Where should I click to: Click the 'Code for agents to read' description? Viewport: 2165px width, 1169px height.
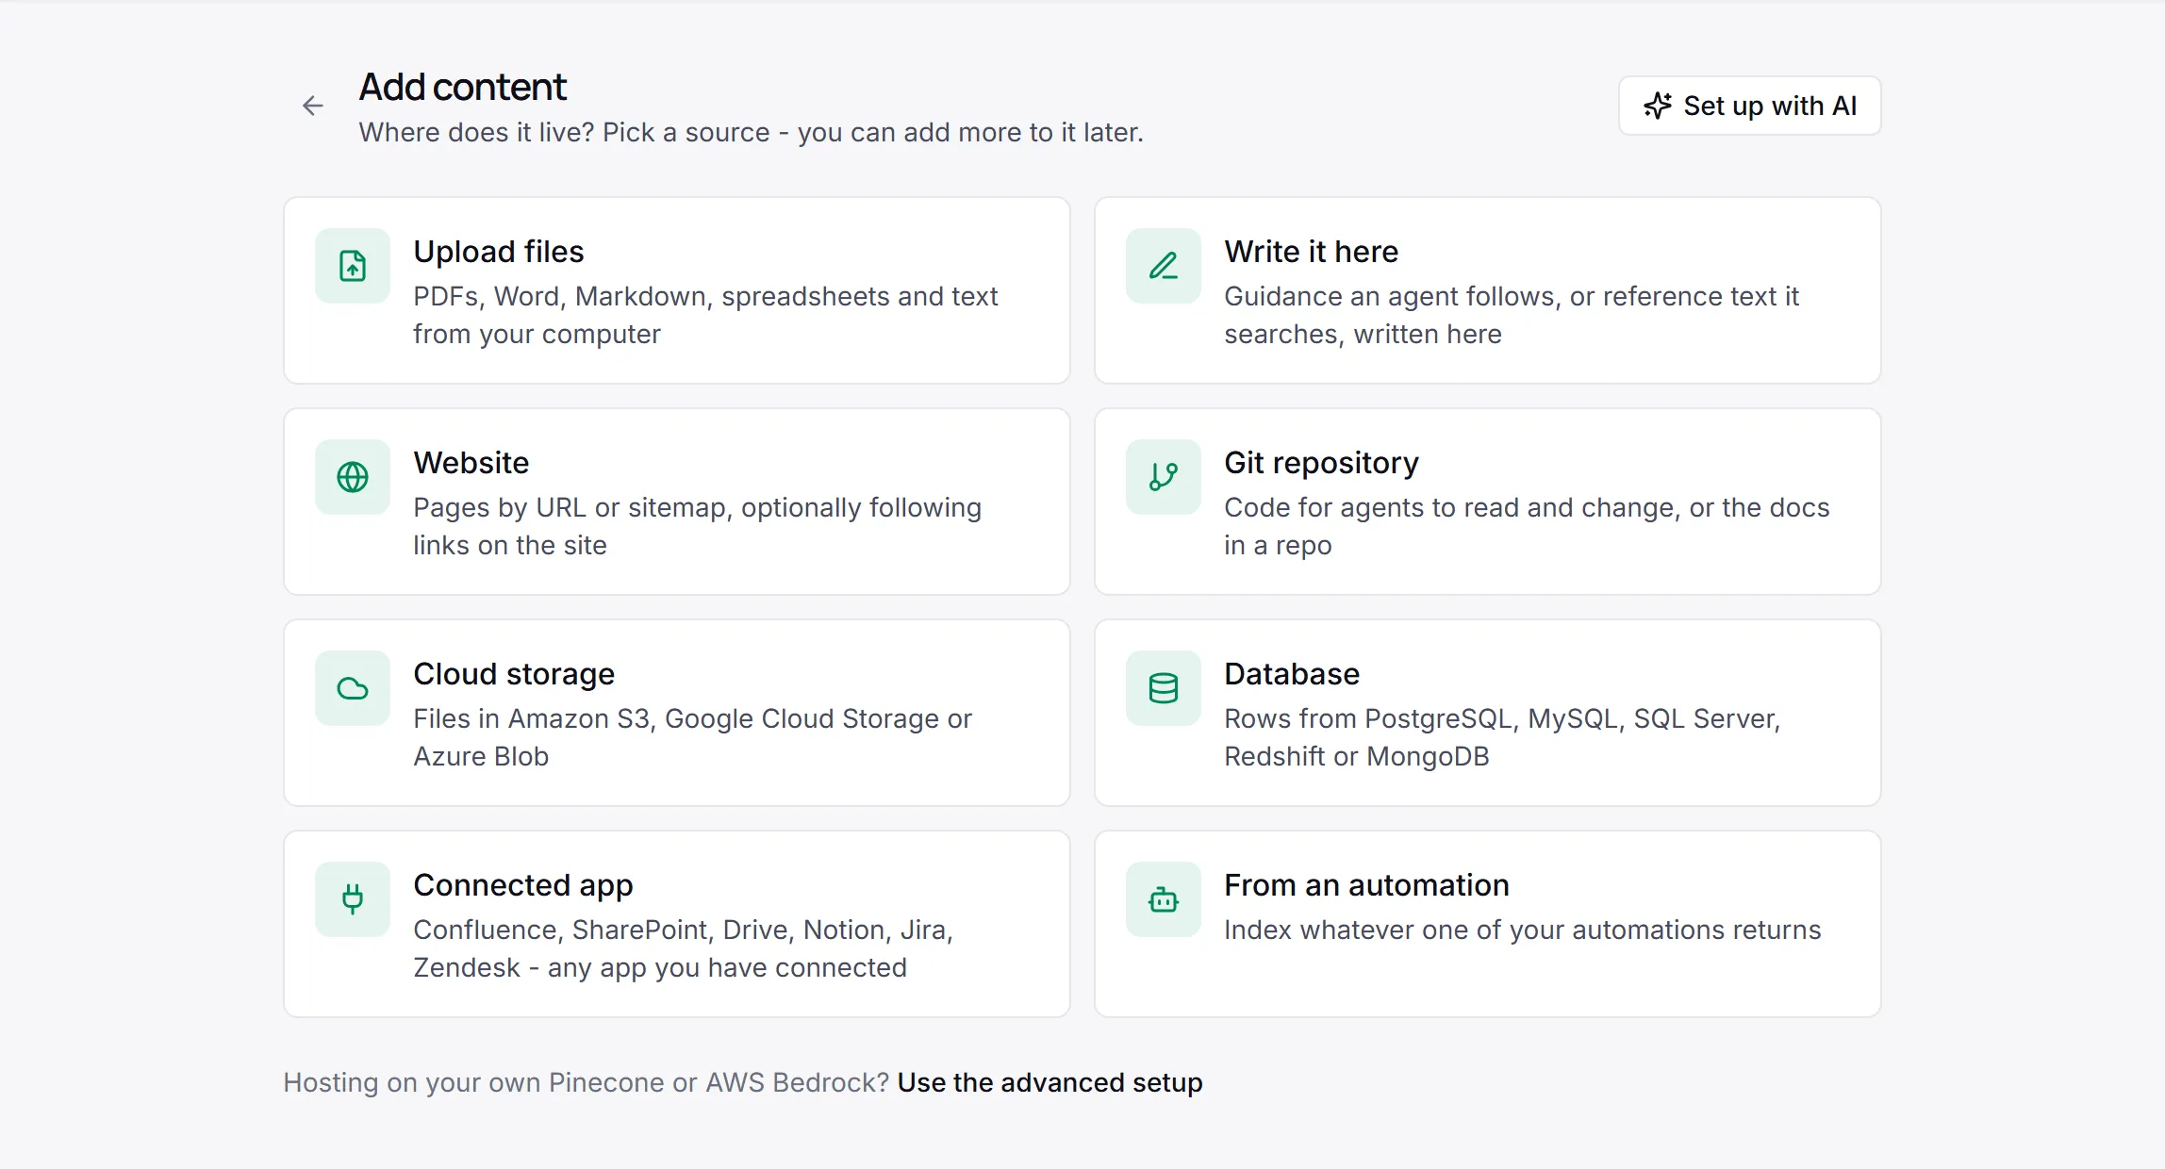pyautogui.click(x=1527, y=526)
